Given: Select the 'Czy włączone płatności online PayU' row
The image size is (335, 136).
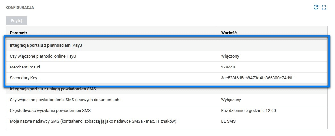Looking at the screenshot, I should click(43, 56).
